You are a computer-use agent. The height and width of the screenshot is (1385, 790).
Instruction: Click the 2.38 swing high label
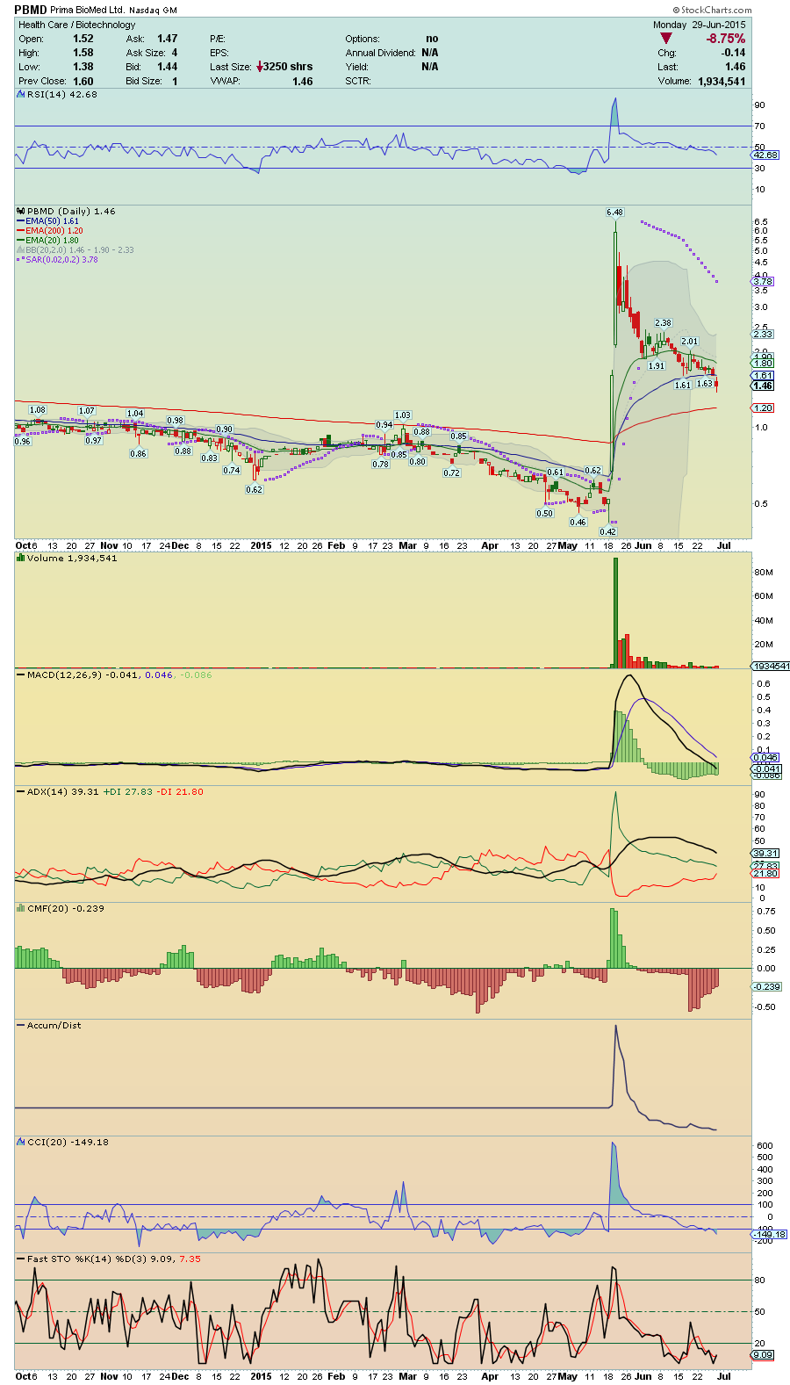[x=663, y=323]
